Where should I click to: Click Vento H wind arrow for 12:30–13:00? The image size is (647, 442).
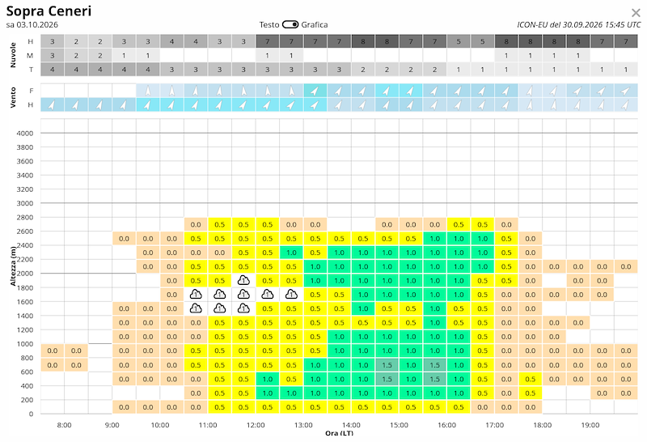291,105
